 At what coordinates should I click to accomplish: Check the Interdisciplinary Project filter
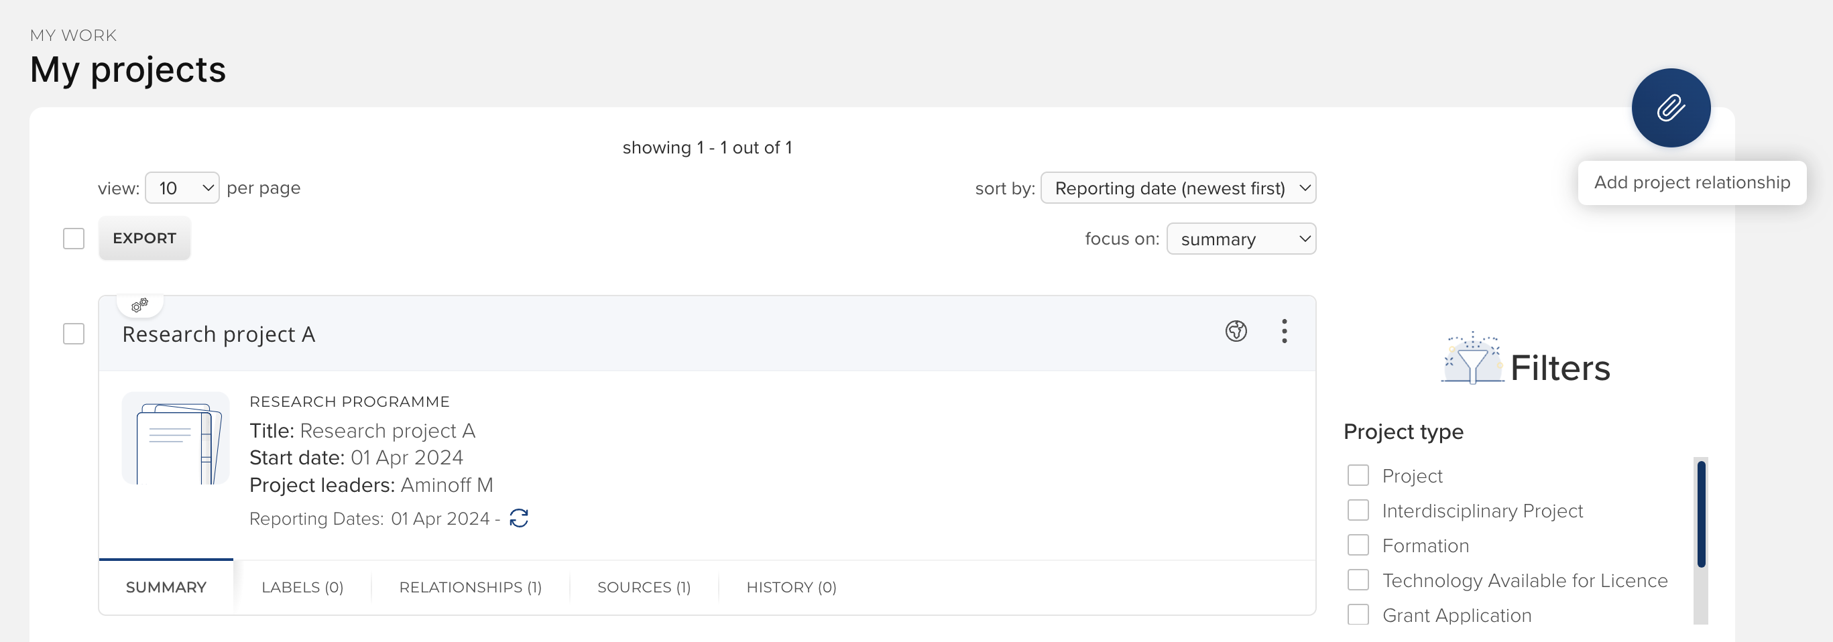1358,511
